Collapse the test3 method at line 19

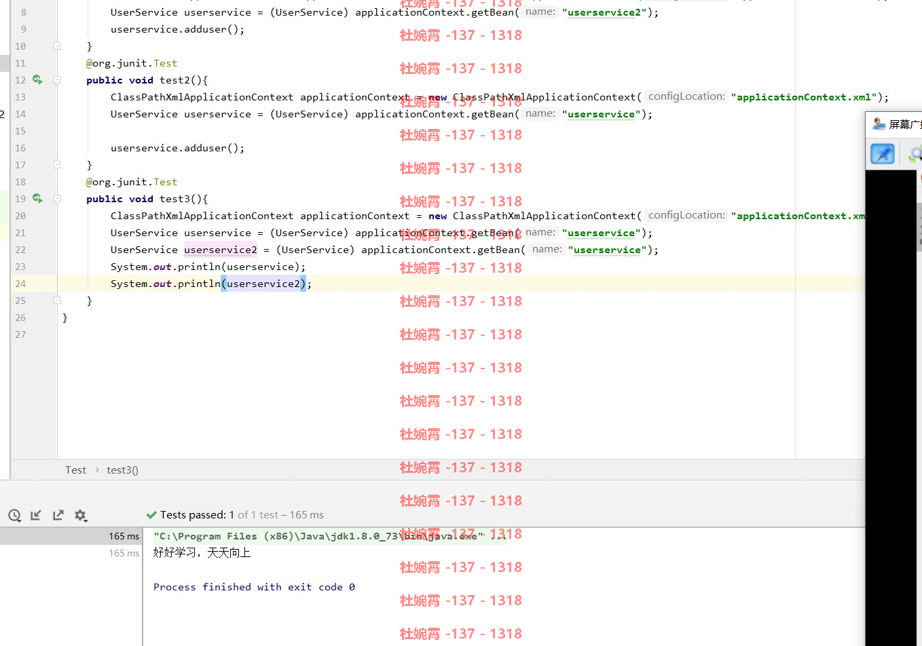coord(57,199)
